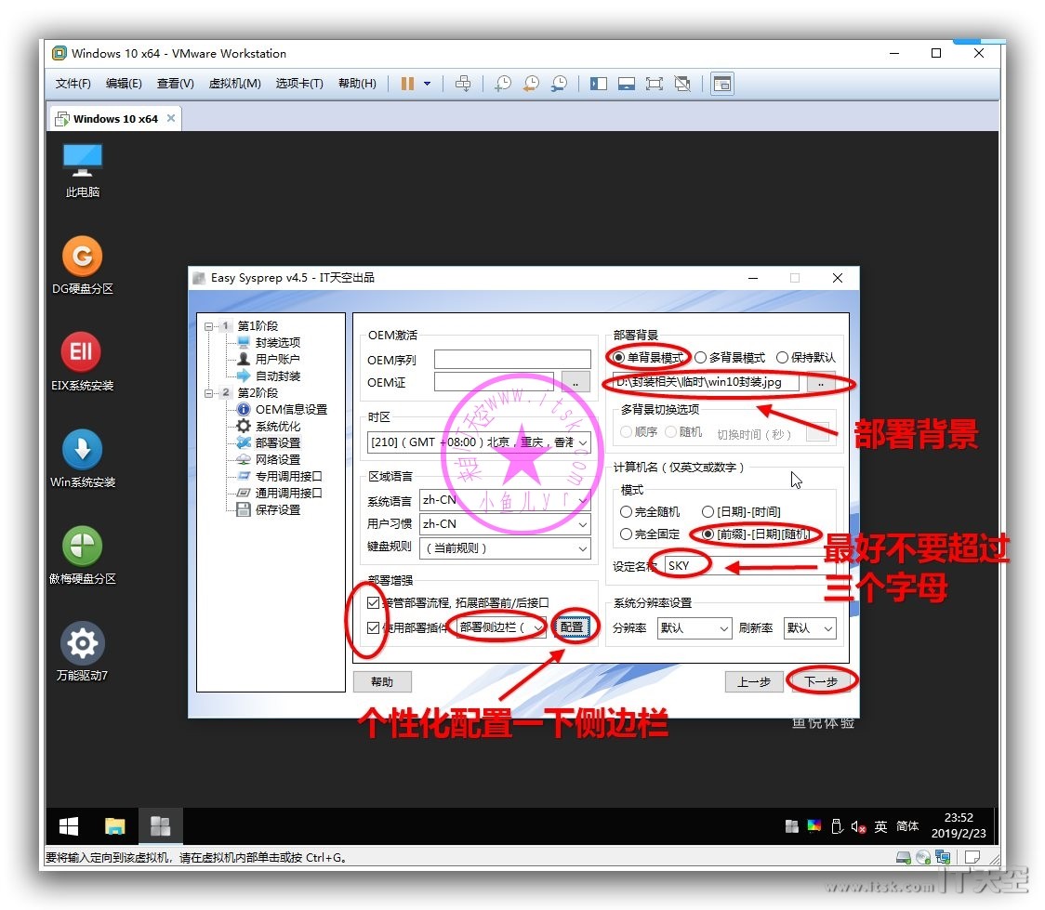
Task: Collapse the 第1阶段 tree node
Action: pyautogui.click(x=208, y=326)
